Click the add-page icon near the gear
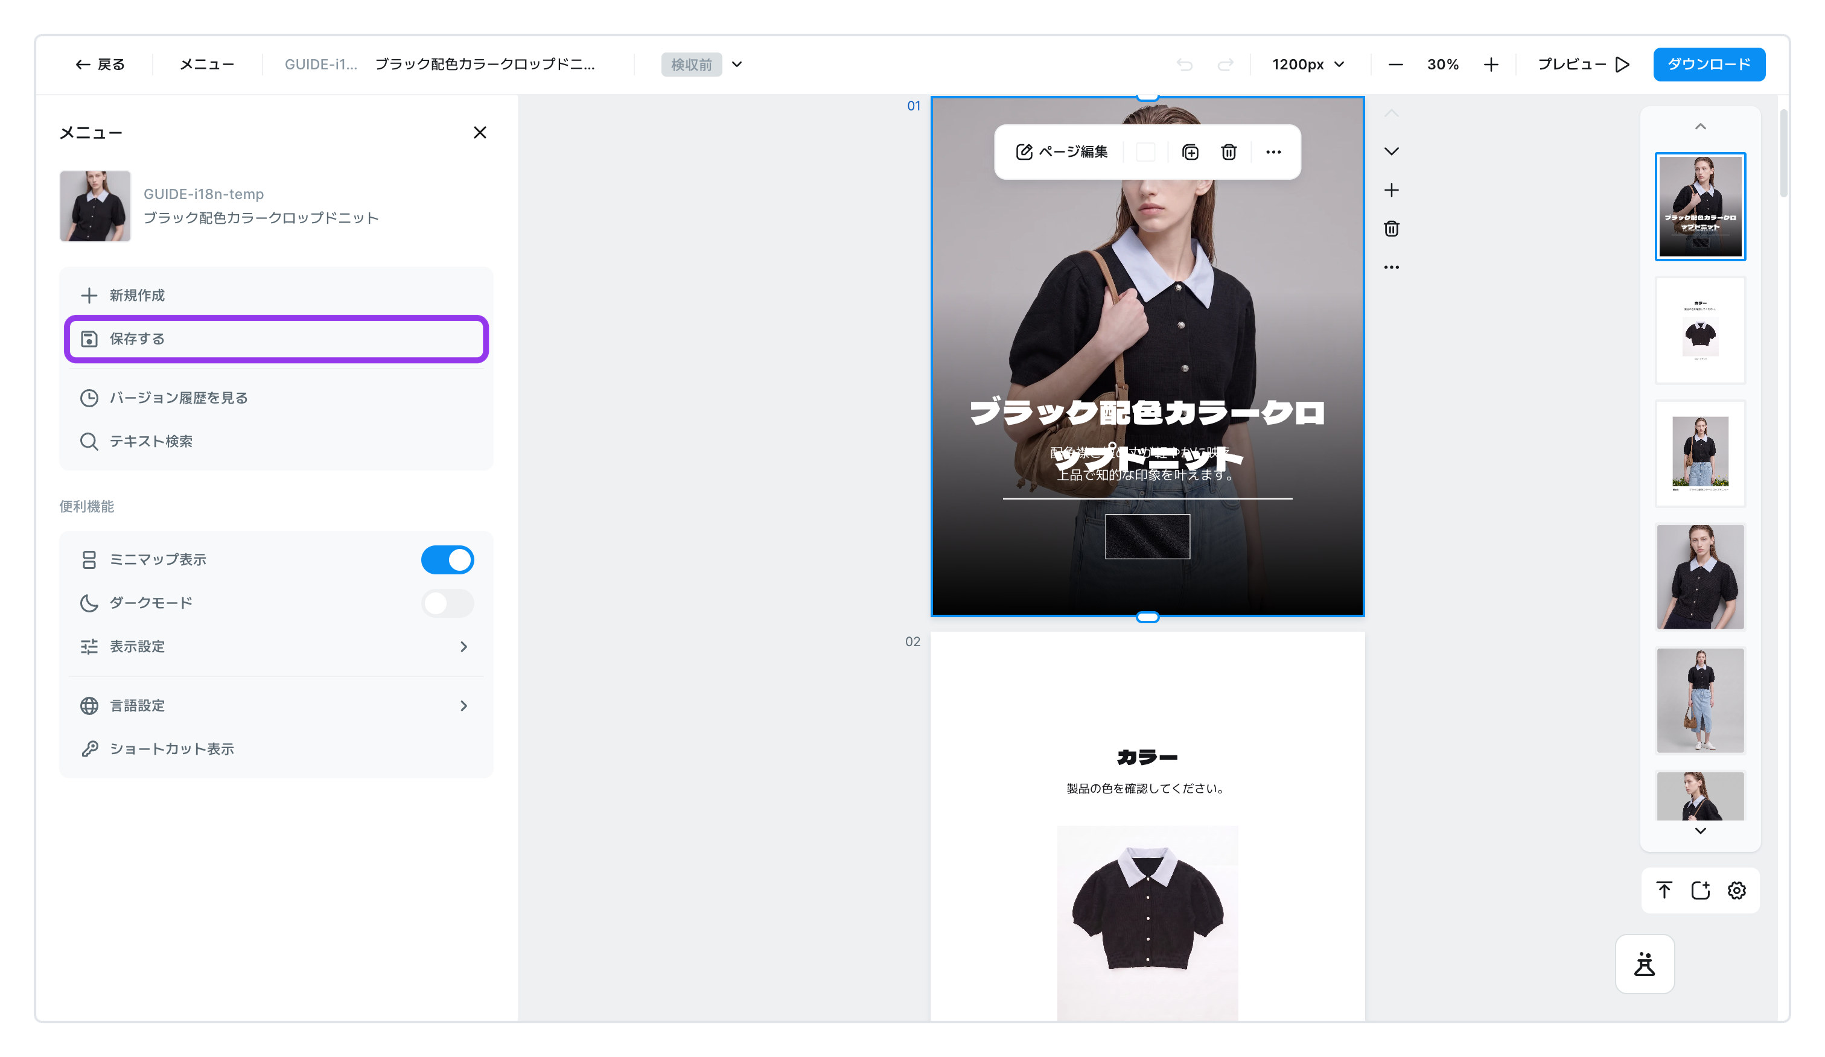The height and width of the screenshot is (1057, 1825). (1701, 890)
